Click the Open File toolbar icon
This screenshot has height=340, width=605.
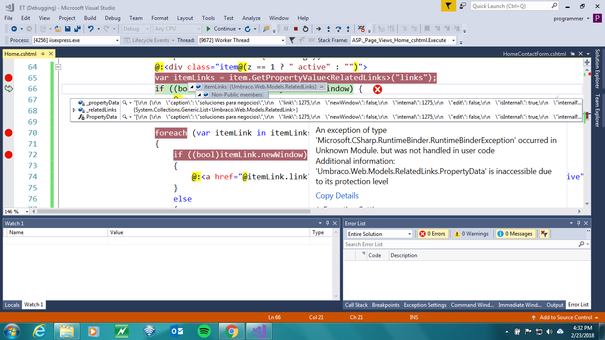point(58,29)
